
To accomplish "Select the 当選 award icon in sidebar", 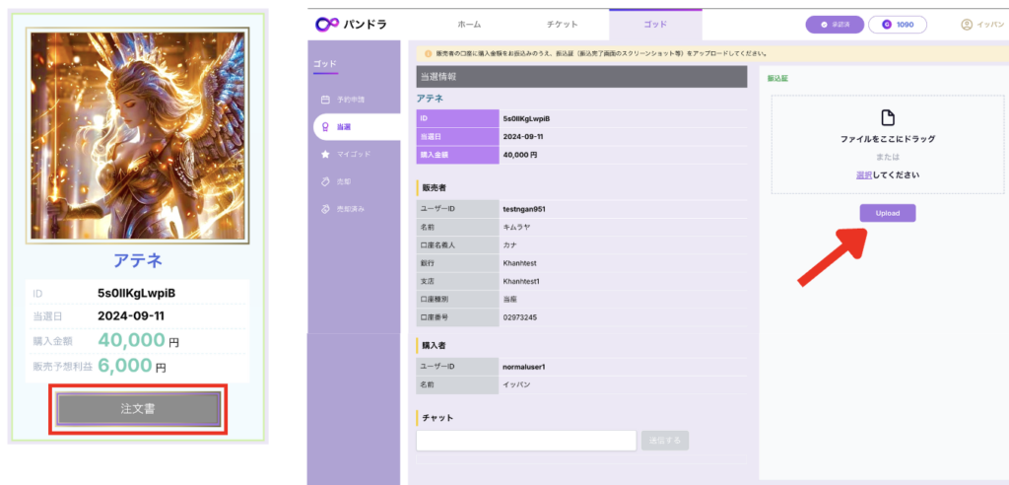I will click(325, 127).
